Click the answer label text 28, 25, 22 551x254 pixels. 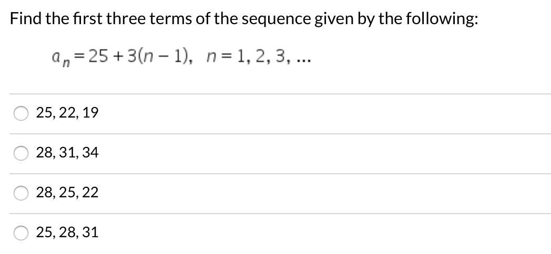67,193
